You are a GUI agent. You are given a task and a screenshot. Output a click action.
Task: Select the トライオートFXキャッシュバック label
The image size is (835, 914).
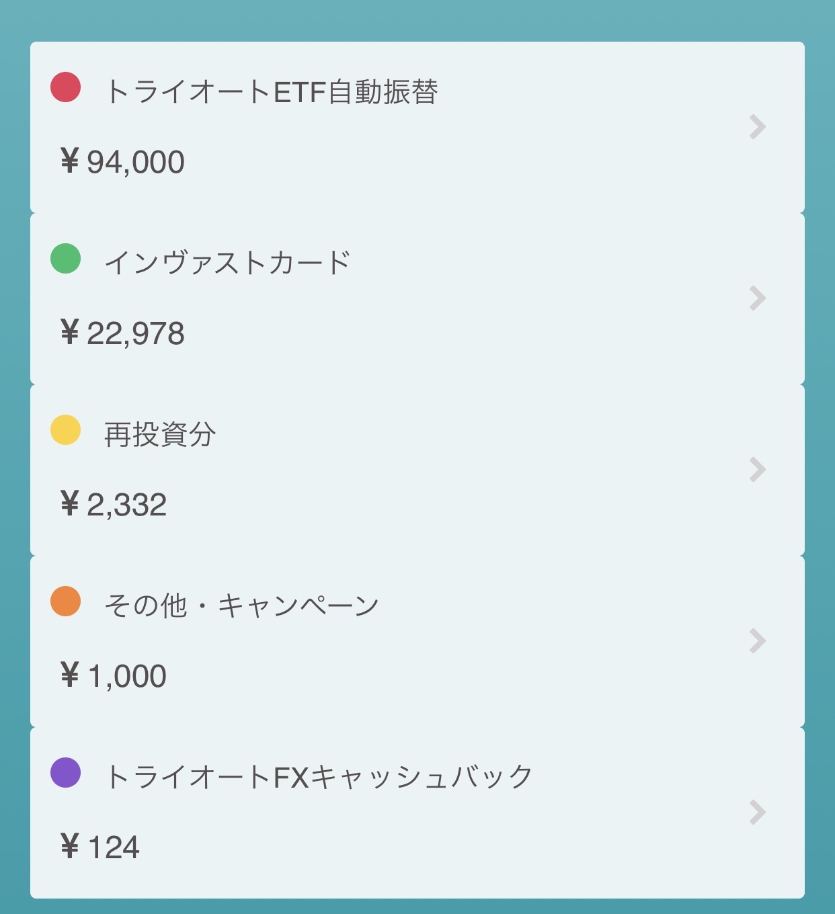(x=319, y=778)
